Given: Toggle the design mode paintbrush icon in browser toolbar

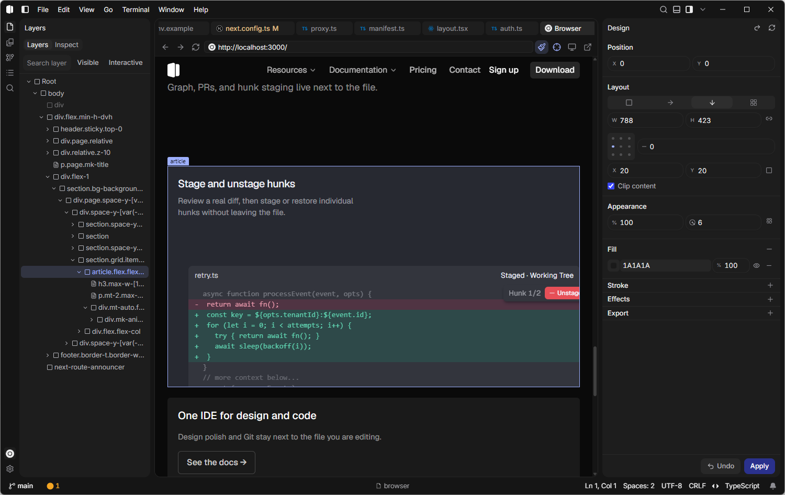Looking at the screenshot, I should [542, 47].
